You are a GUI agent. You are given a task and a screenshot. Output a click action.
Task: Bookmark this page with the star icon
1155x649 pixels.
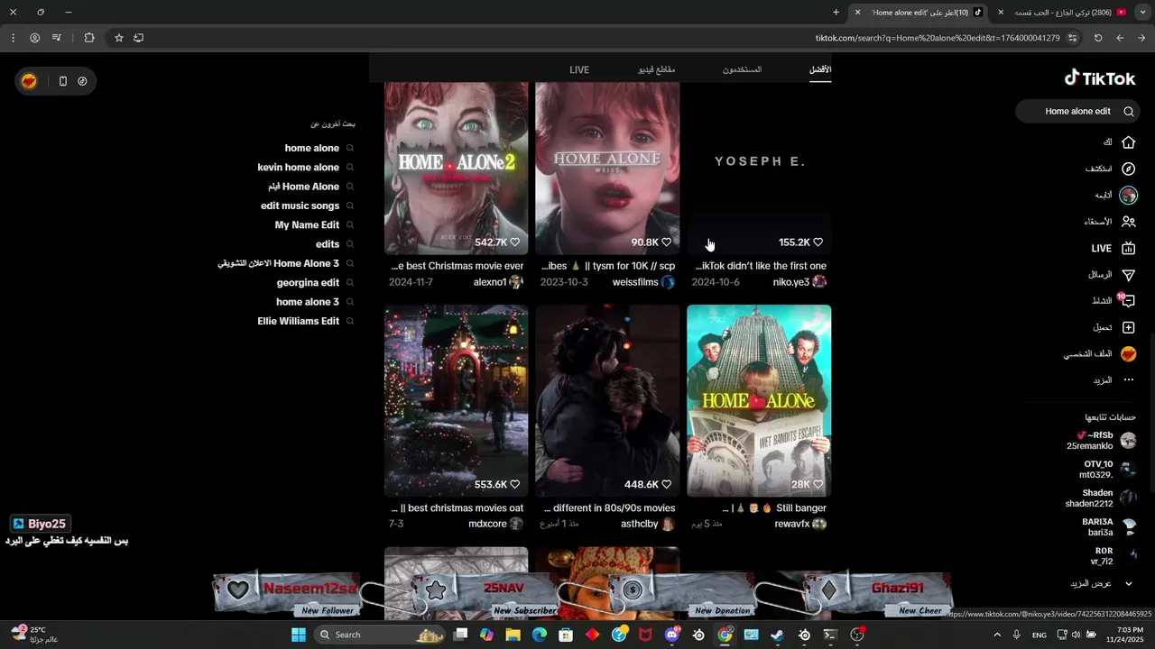click(x=118, y=38)
